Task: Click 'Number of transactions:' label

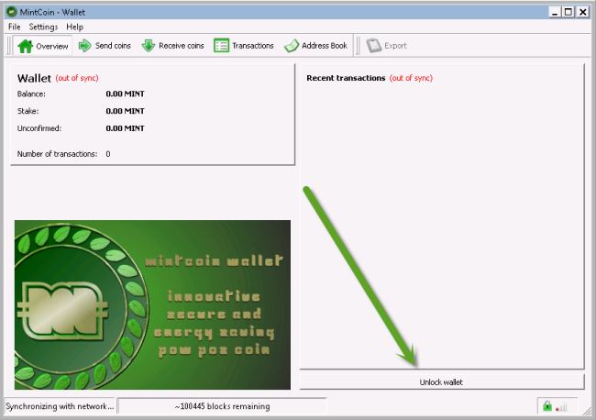Action: [x=57, y=154]
